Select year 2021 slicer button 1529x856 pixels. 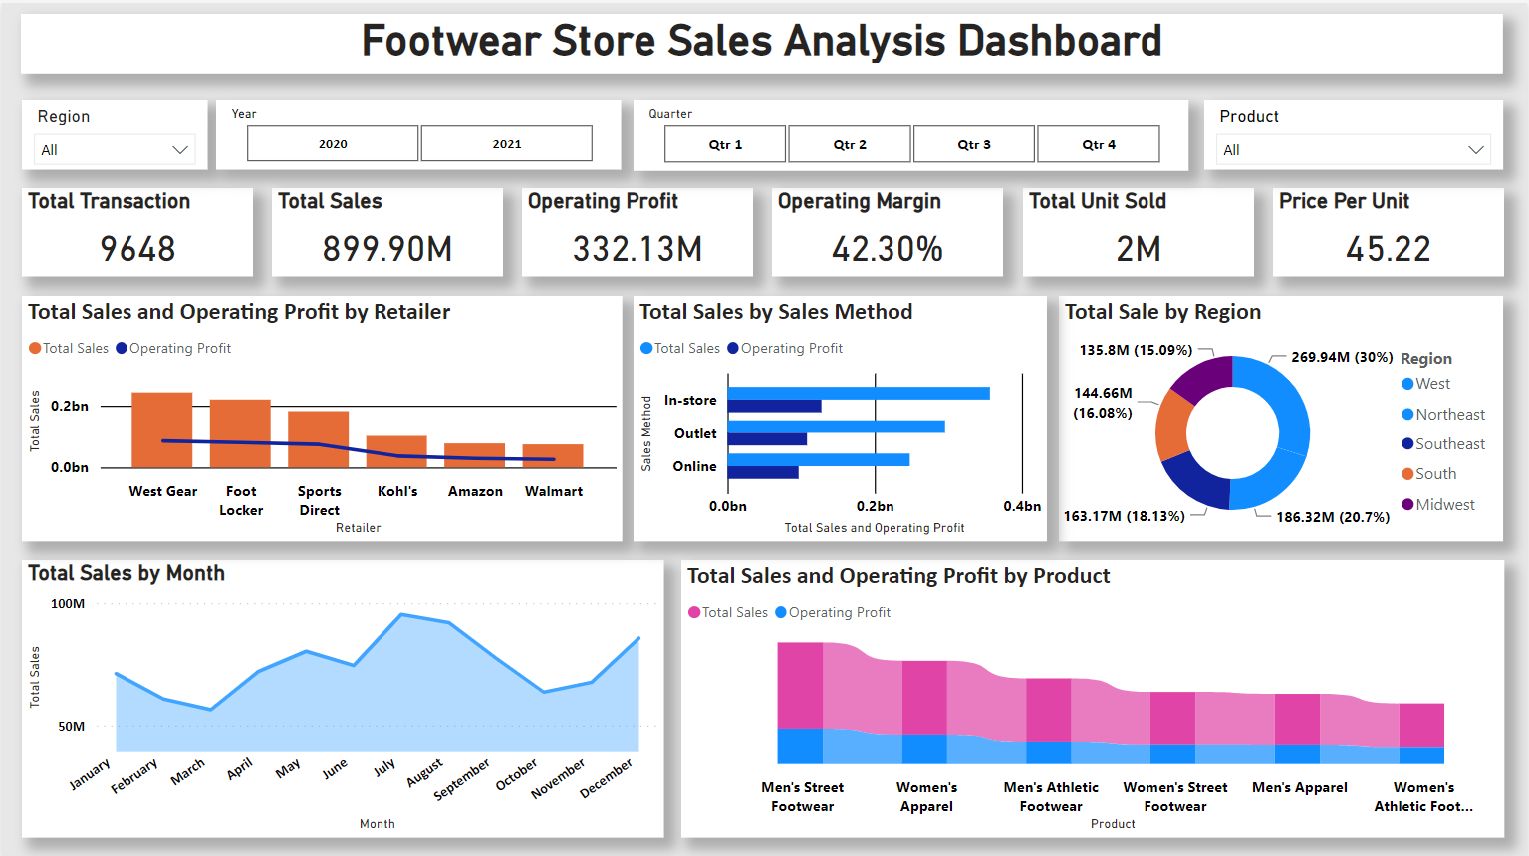pos(507,143)
